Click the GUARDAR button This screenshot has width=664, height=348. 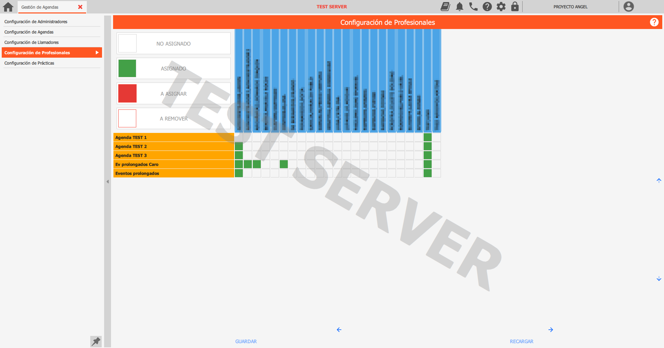246,341
